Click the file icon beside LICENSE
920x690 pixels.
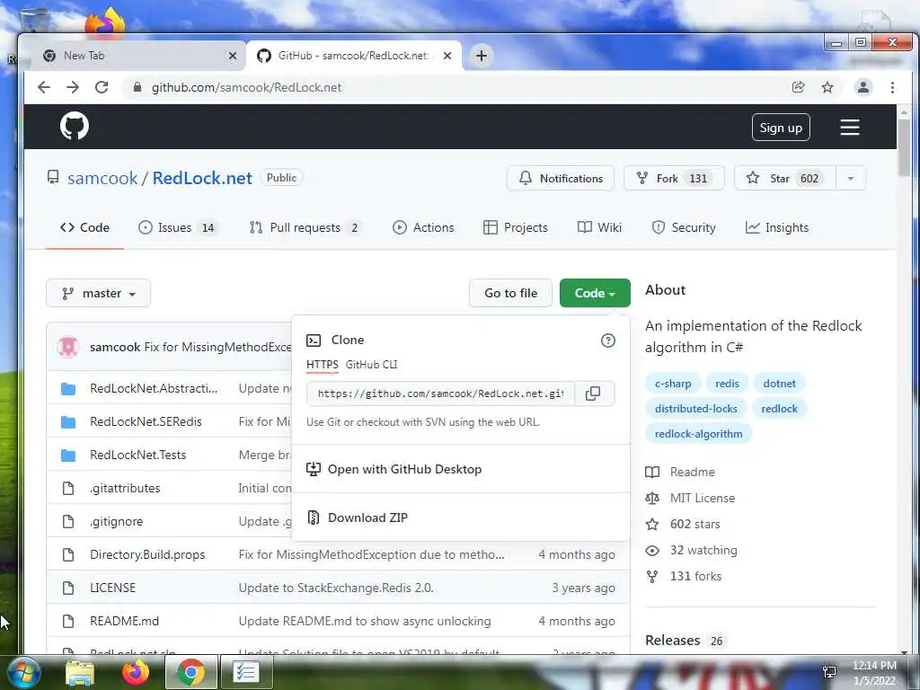pos(68,588)
